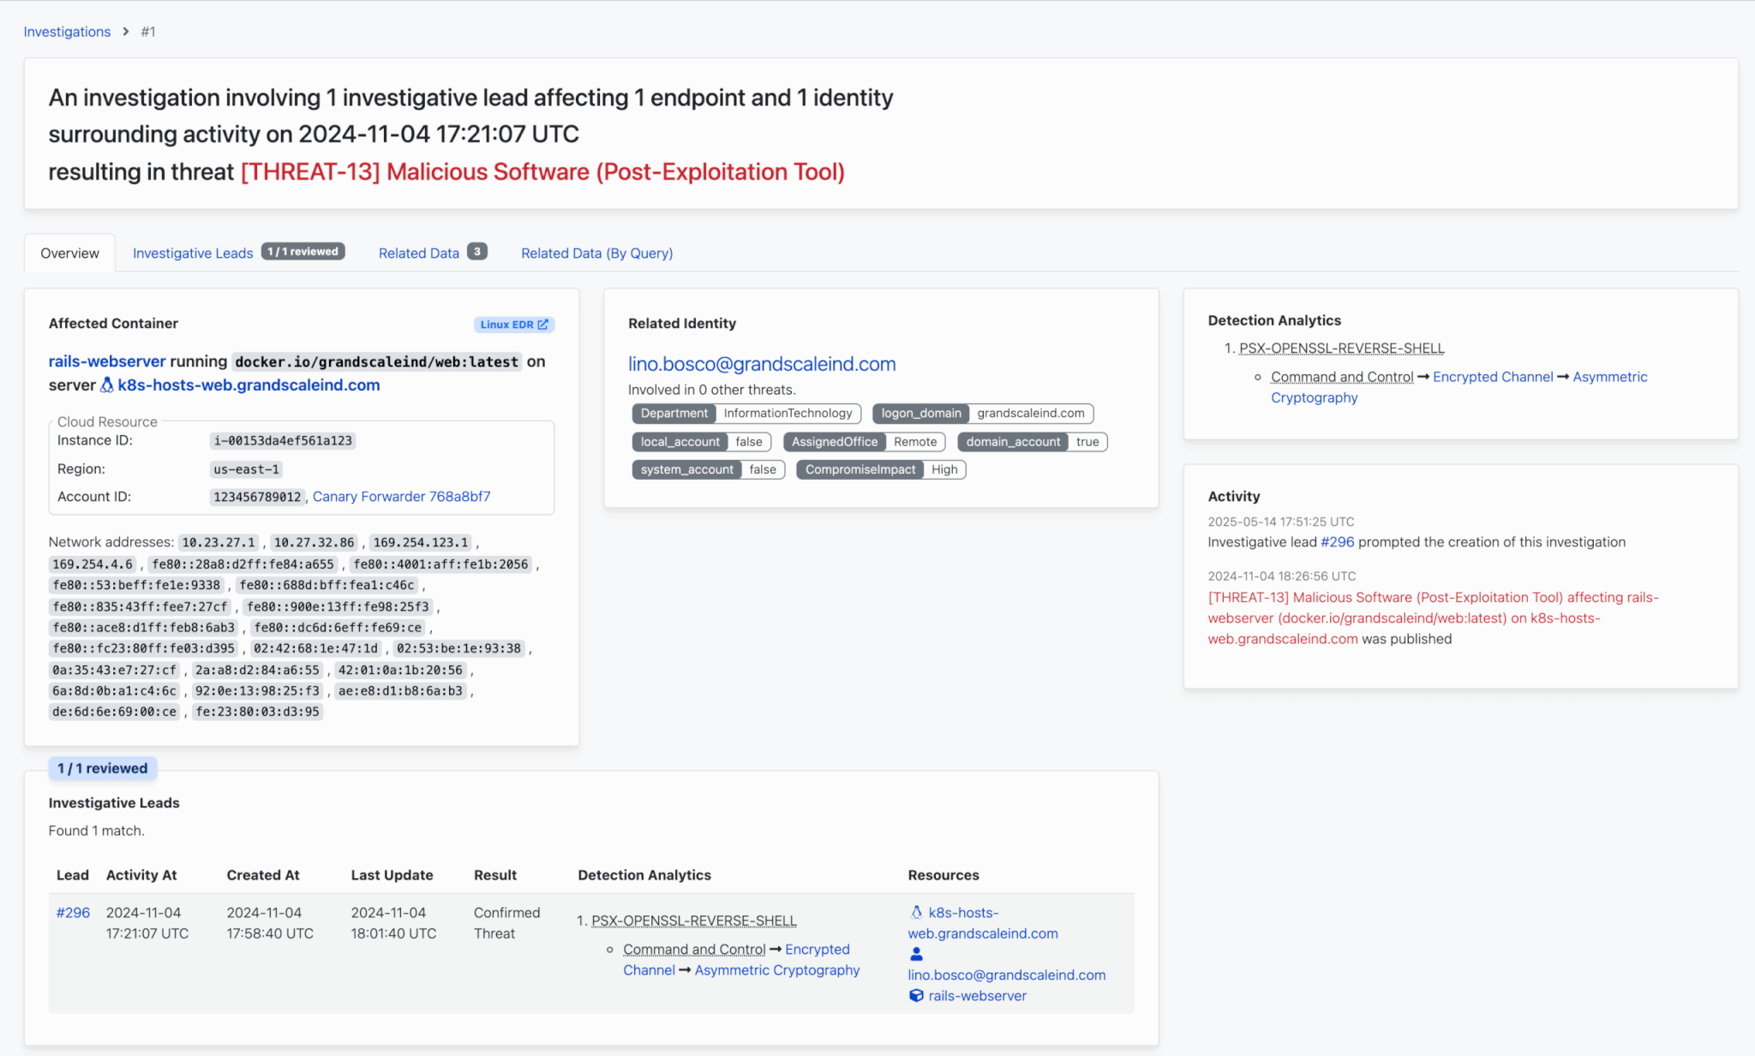Click the external link icon on Linux EDR badge
The height and width of the screenshot is (1056, 1755).
pyautogui.click(x=542, y=325)
